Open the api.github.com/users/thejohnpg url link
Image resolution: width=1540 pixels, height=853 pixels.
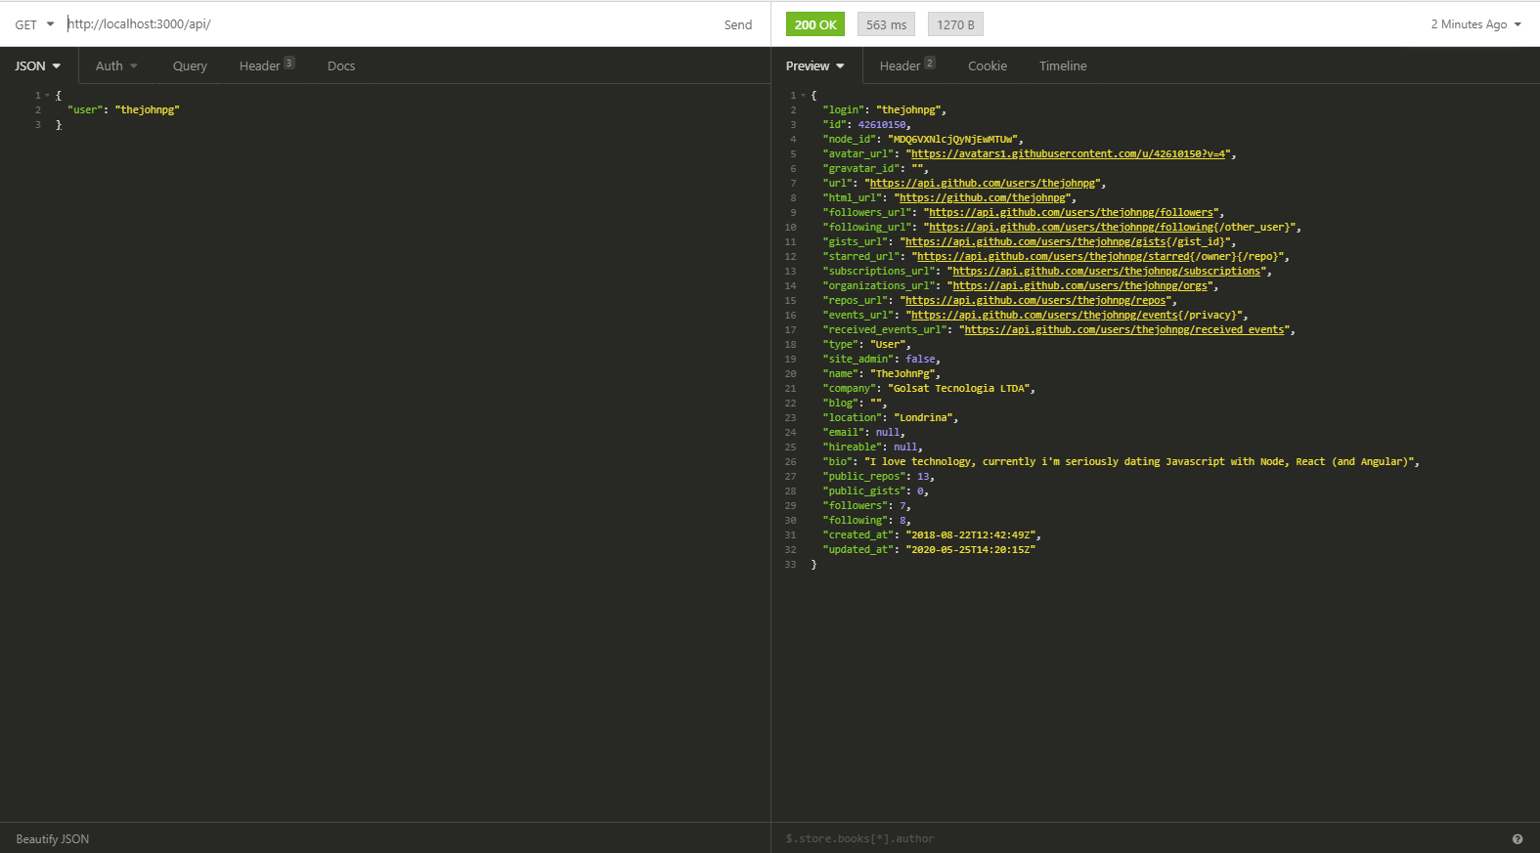[983, 184]
